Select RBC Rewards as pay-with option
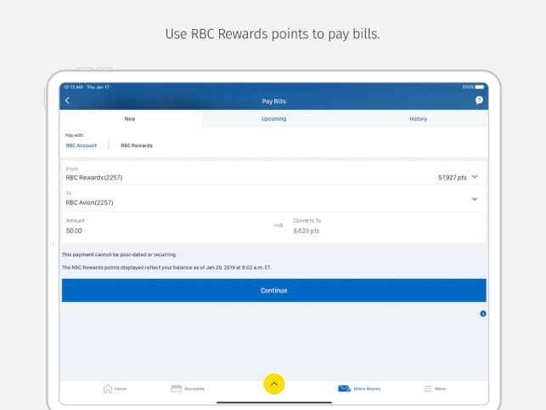The height and width of the screenshot is (410, 546). point(137,145)
